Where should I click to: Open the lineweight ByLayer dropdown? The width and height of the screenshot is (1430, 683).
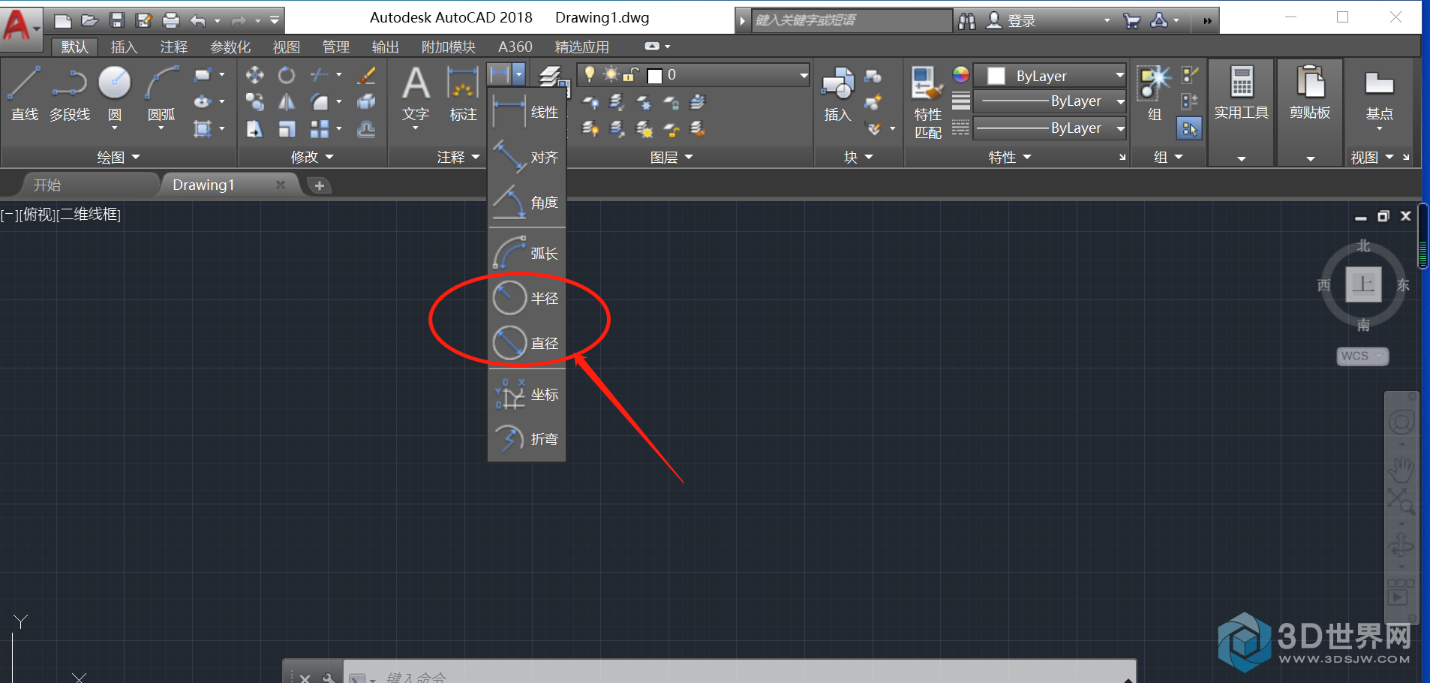tap(1049, 101)
